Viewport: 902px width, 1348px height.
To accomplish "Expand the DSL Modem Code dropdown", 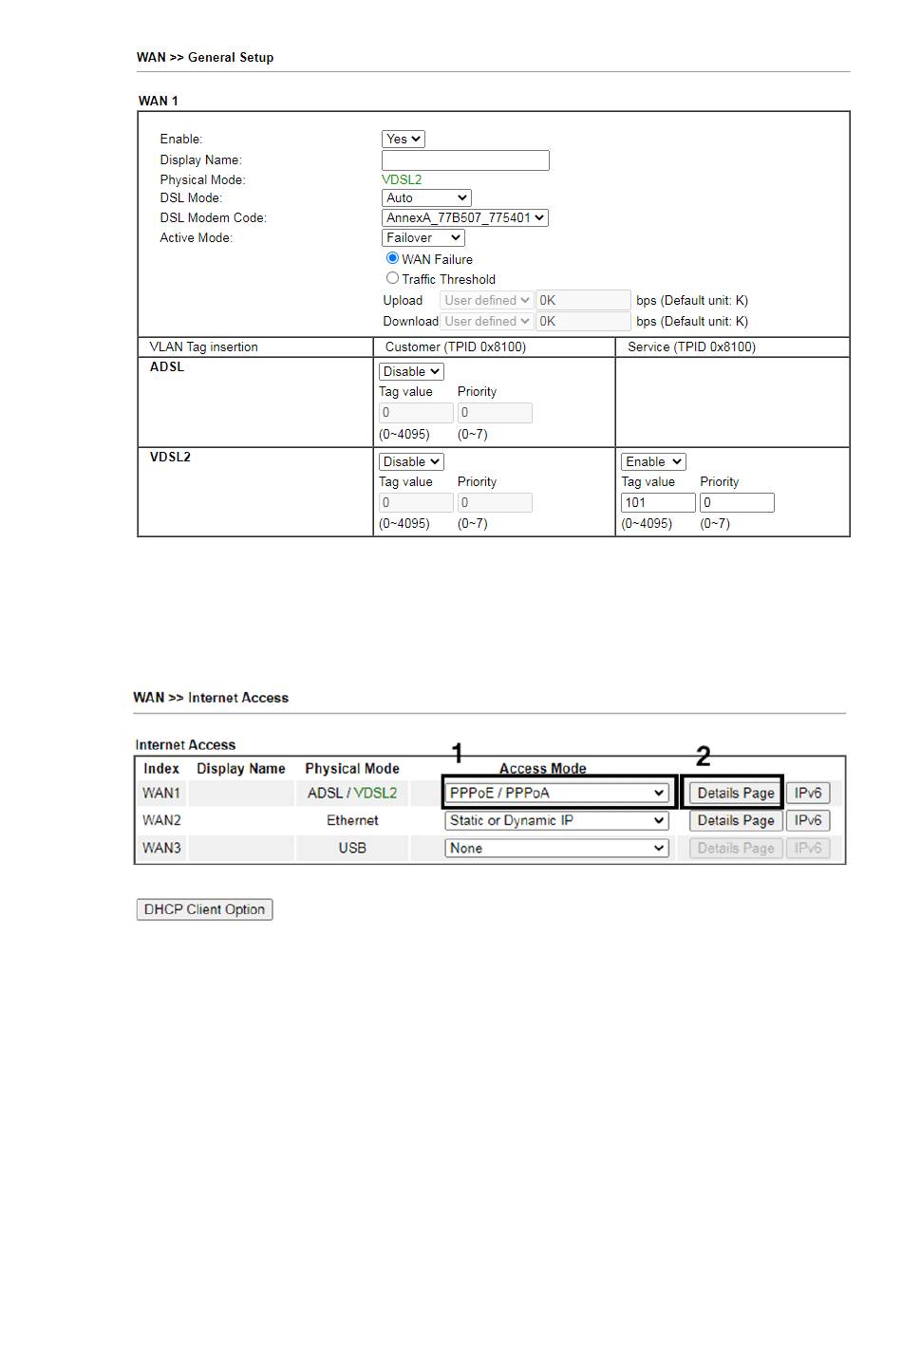I will pyautogui.click(x=465, y=217).
